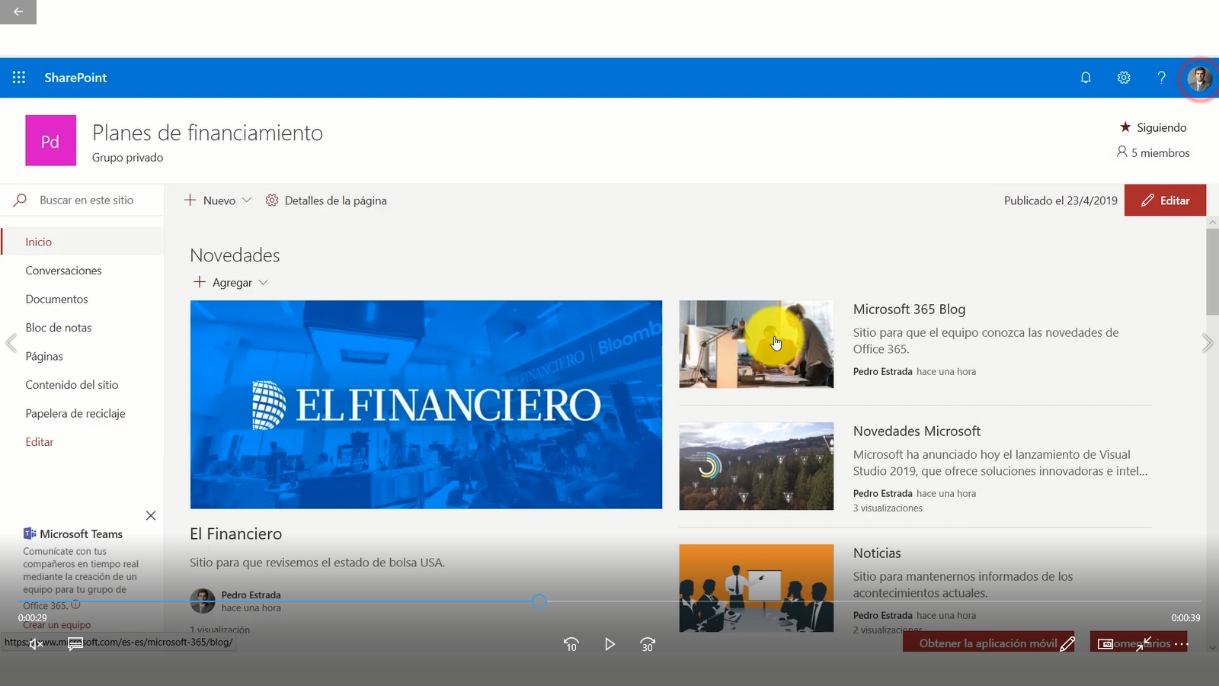This screenshot has width=1219, height=686.
Task: Open the El Financiero news image
Action: tap(426, 404)
